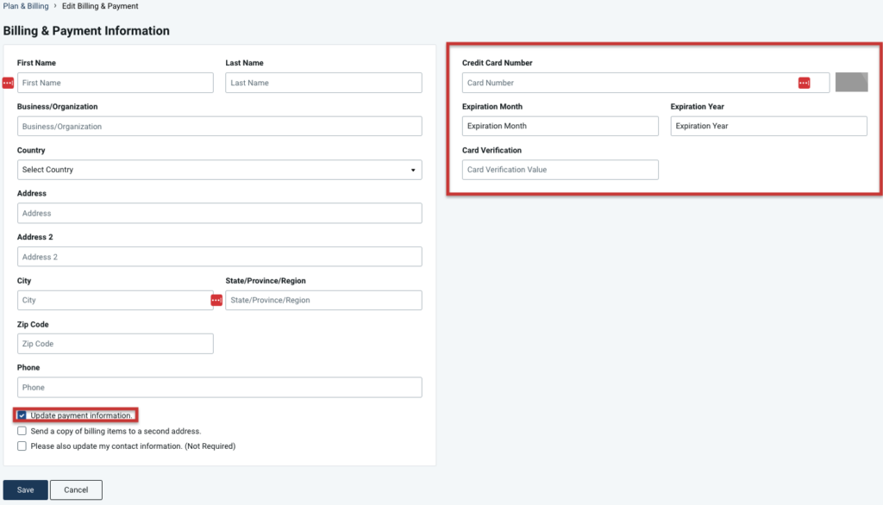
Task: Click password manager icon beside First Name
Action: [x=9, y=83]
